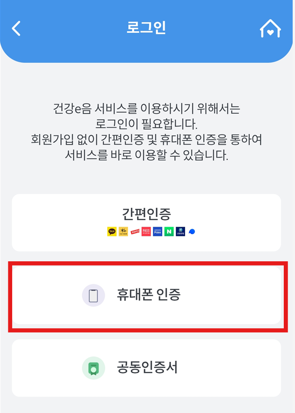The image size is (295, 413).
Task: Choose the 공동인증서 login method
Action: pos(147,368)
